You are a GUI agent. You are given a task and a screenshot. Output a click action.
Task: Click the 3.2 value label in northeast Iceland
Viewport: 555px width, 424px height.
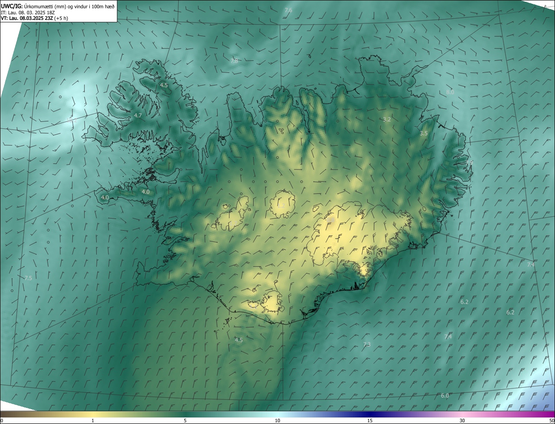click(x=387, y=119)
